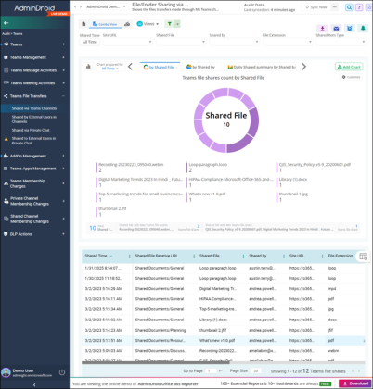The width and height of the screenshot is (373, 389).
Task: Select 'Daily Shared summary by Shared by' tab
Action: point(262,67)
